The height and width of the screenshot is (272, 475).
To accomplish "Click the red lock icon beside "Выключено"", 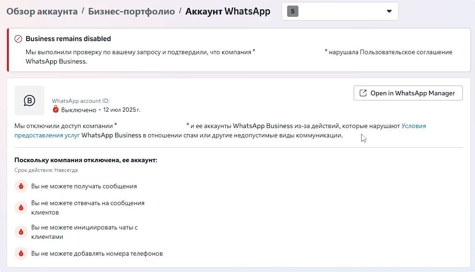I will (x=56, y=110).
